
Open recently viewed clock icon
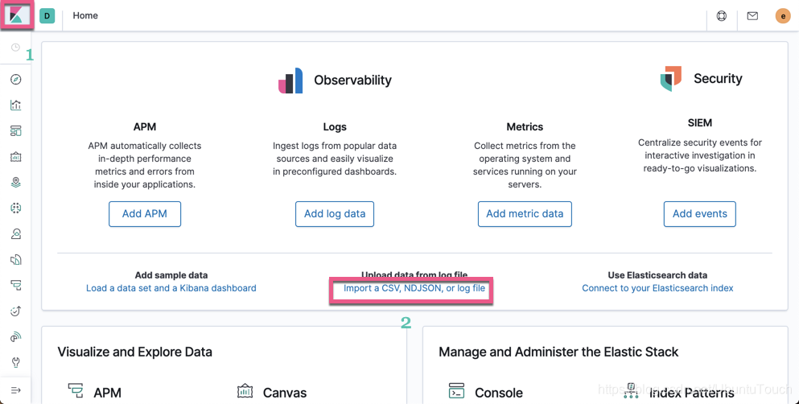pos(16,47)
